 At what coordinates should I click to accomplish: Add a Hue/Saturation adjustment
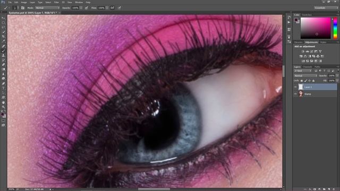coord(301,56)
